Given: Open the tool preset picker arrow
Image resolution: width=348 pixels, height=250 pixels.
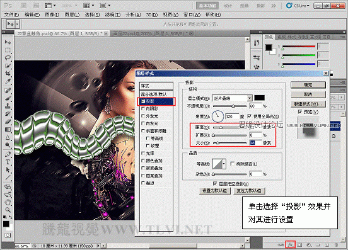Looking at the screenshot, I should point(17,24).
